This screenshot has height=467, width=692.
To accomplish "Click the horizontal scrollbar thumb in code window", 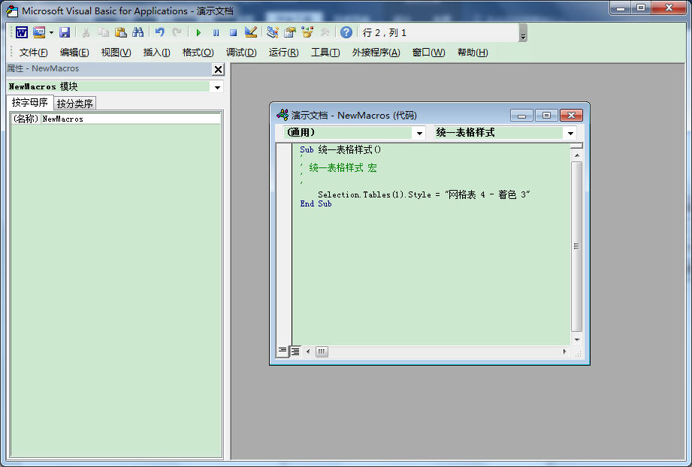I will (x=322, y=351).
